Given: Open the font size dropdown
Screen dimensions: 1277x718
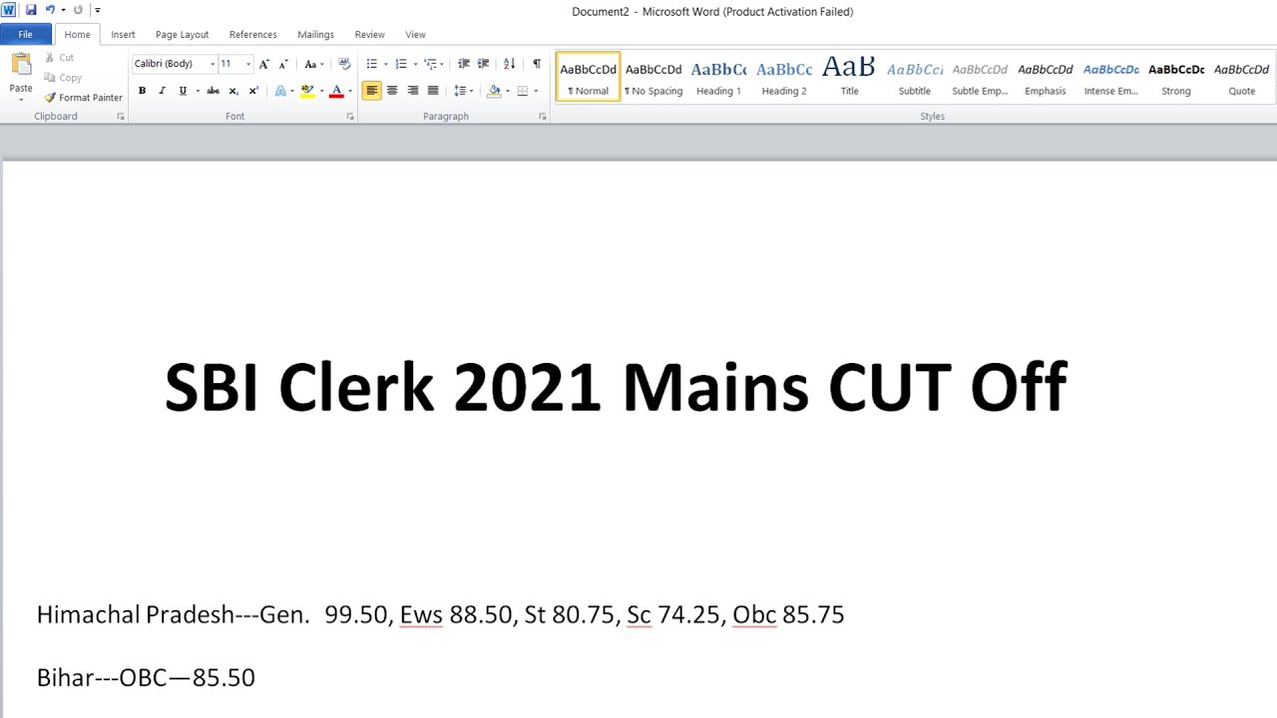Looking at the screenshot, I should 248,64.
